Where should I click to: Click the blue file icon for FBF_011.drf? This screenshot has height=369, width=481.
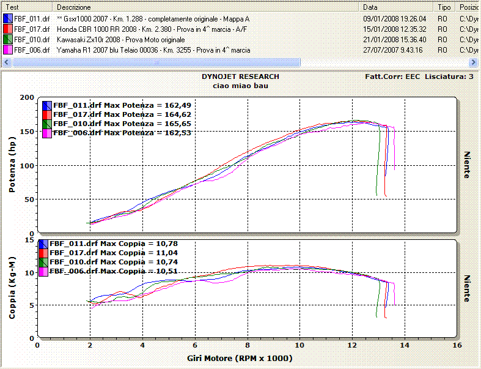pos(8,19)
